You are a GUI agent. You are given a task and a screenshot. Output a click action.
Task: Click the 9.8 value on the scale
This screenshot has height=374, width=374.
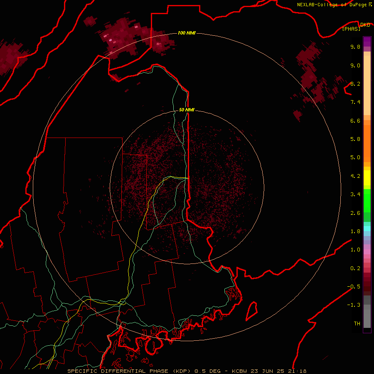tap(355, 47)
